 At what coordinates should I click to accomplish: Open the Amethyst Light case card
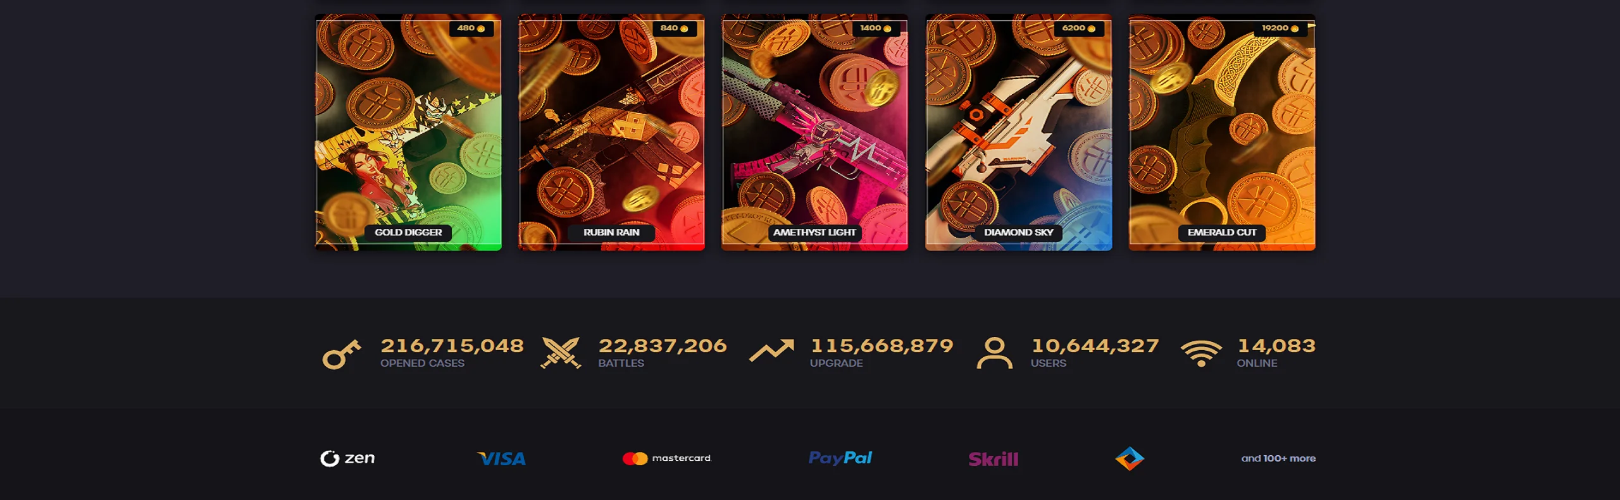814,132
